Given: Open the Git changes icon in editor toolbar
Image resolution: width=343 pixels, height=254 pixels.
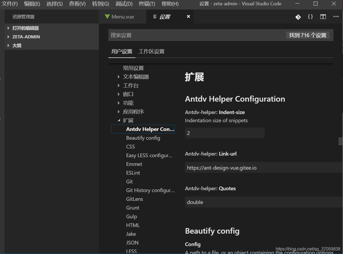Looking at the screenshot, I should (298, 17).
